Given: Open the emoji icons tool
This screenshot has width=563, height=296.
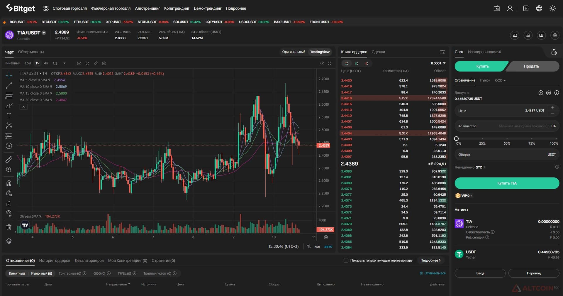Looking at the screenshot, I should [9, 146].
